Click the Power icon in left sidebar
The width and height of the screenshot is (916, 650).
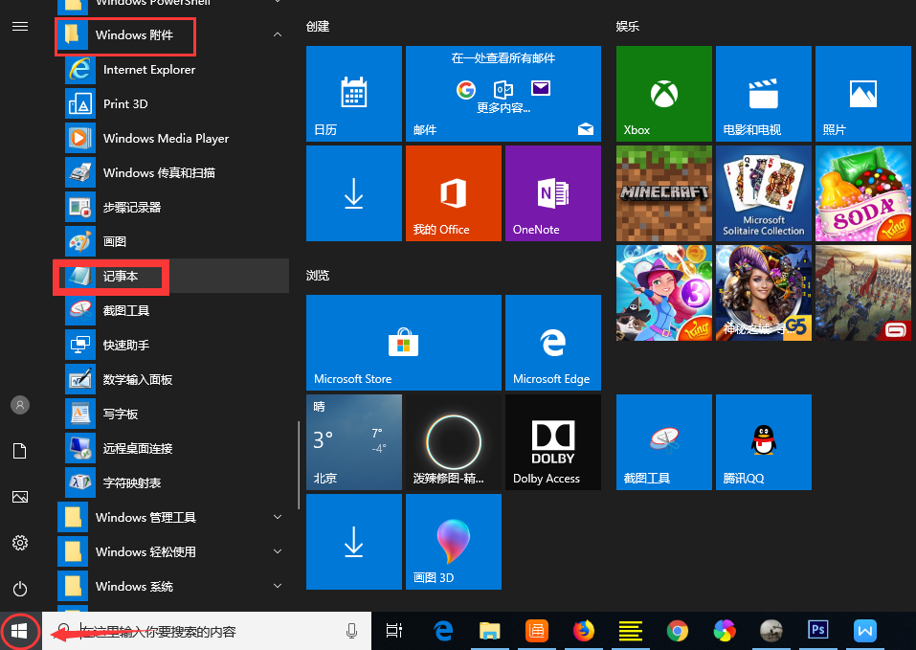pyautogui.click(x=20, y=589)
